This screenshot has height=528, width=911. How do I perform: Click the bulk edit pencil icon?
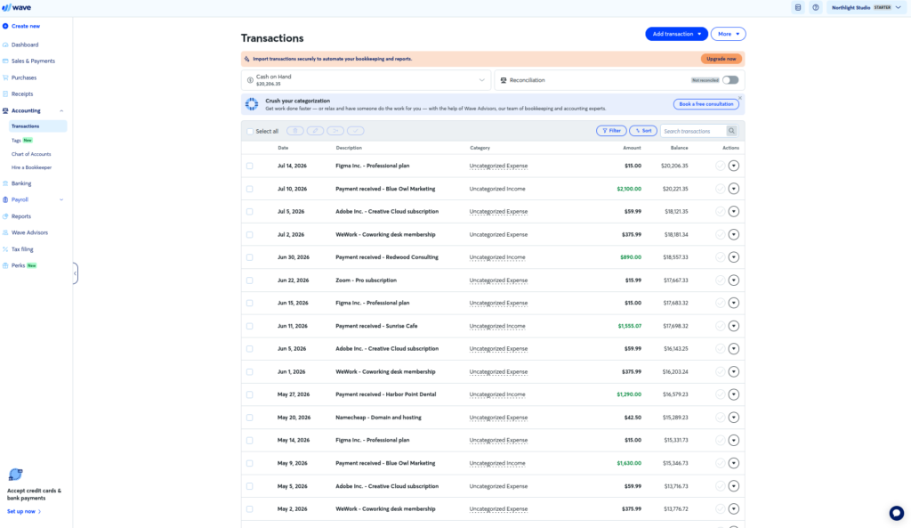tap(316, 131)
